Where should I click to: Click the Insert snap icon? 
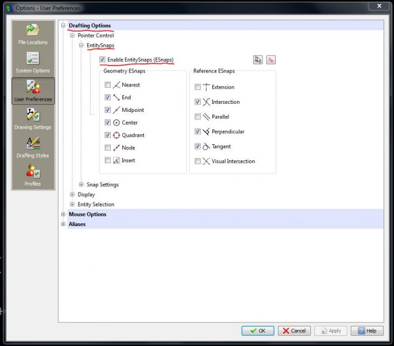pyautogui.click(x=117, y=160)
